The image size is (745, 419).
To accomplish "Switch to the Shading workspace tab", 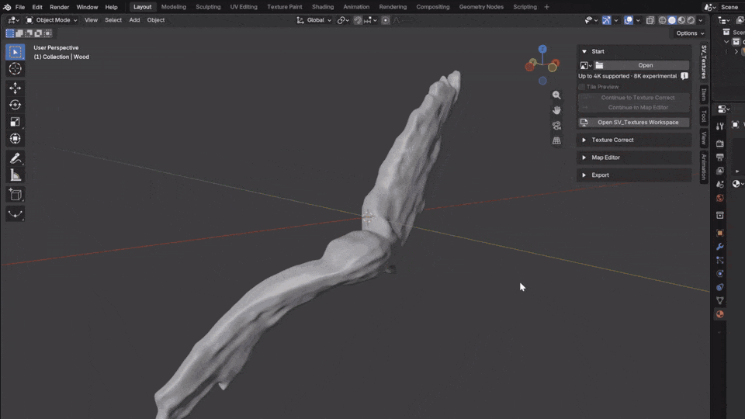I will [323, 7].
